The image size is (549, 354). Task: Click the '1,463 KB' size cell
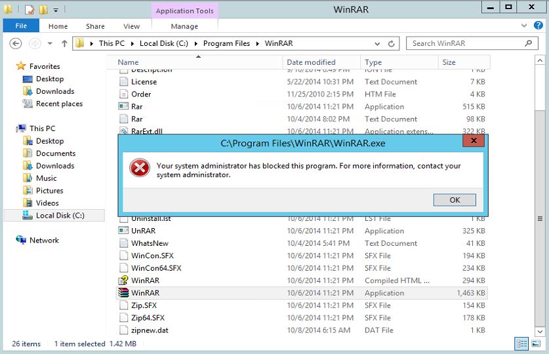[x=470, y=293]
